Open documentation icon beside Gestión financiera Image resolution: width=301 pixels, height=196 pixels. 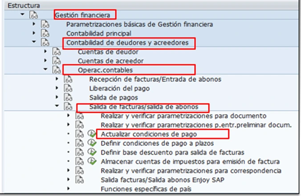point(33,15)
